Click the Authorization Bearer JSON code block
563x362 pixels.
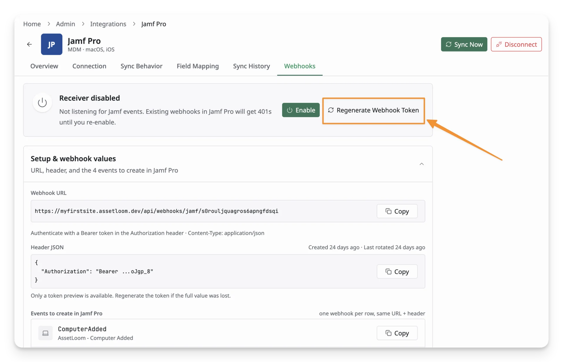tap(228, 271)
